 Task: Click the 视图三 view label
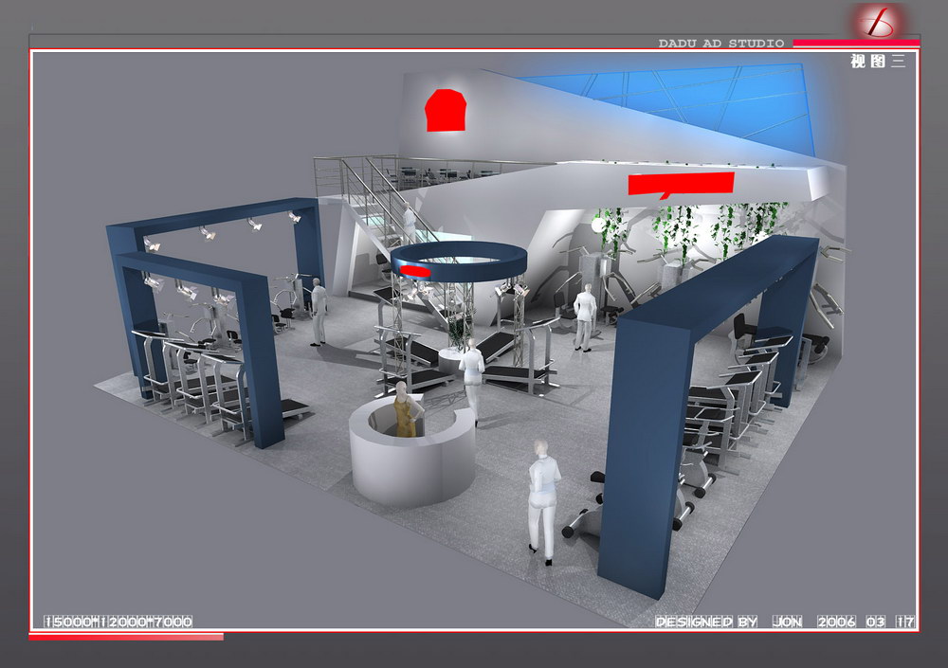[878, 62]
